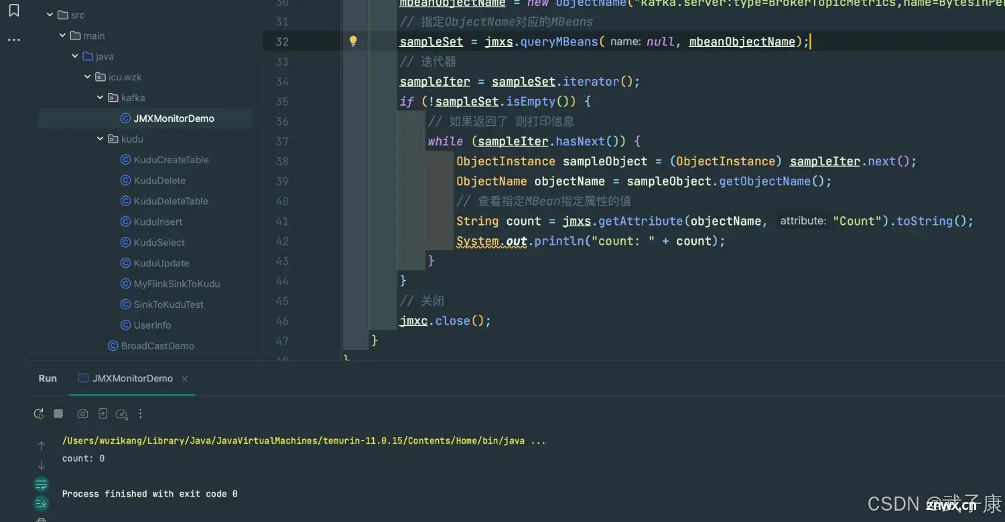Click 'Process finished with exit code 0' line

(x=149, y=494)
